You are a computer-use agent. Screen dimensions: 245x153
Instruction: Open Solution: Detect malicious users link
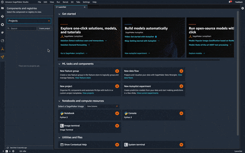point(84,41)
